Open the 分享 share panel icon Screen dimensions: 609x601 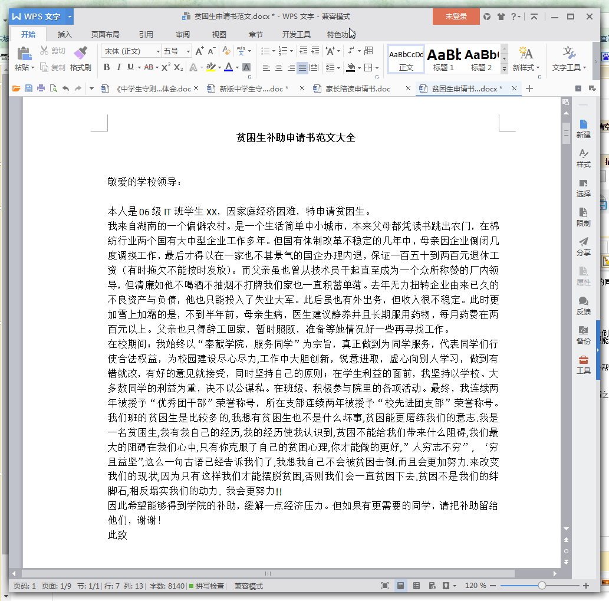(x=583, y=246)
